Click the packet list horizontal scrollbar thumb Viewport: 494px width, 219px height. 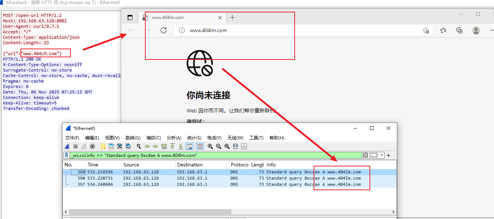(x=150, y=212)
